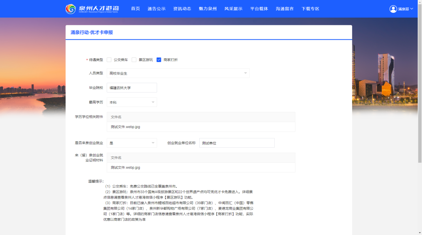The width and height of the screenshot is (422, 235).
Task: Open the 通告公示 menu item
Action: 156,9
